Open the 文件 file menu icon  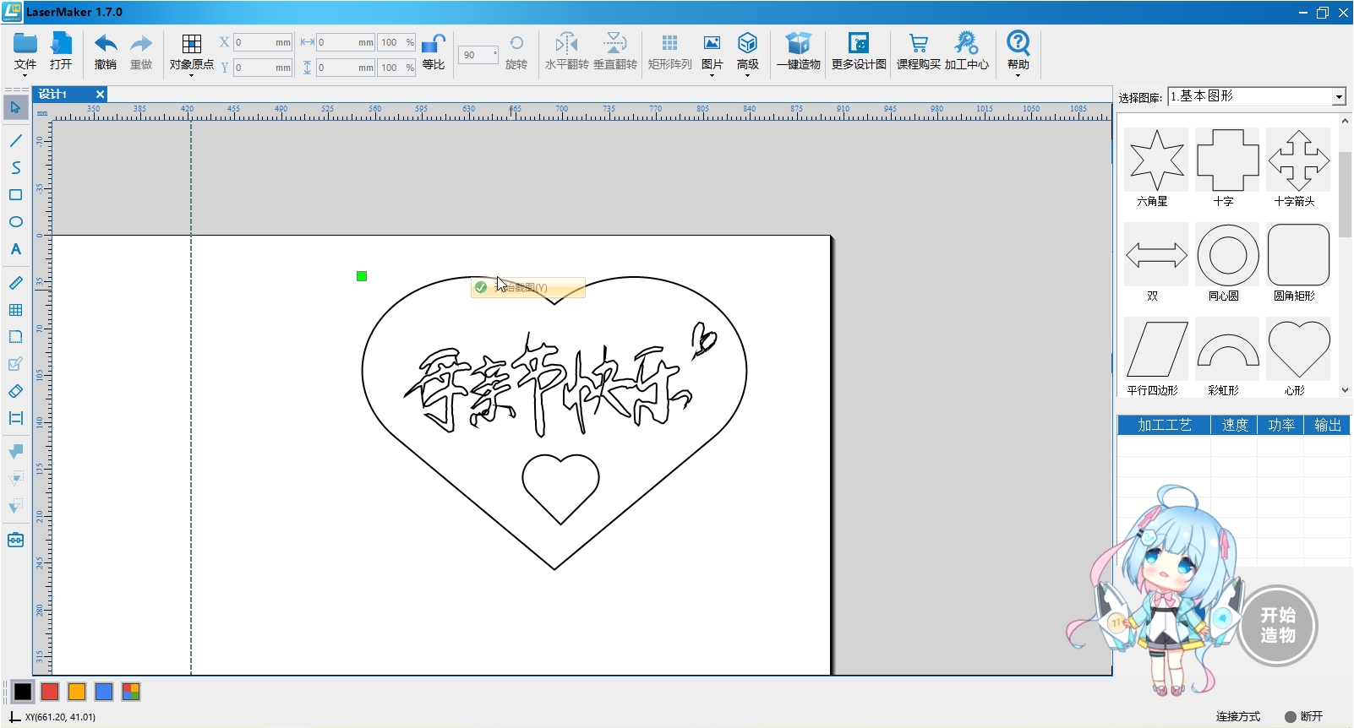(x=25, y=43)
